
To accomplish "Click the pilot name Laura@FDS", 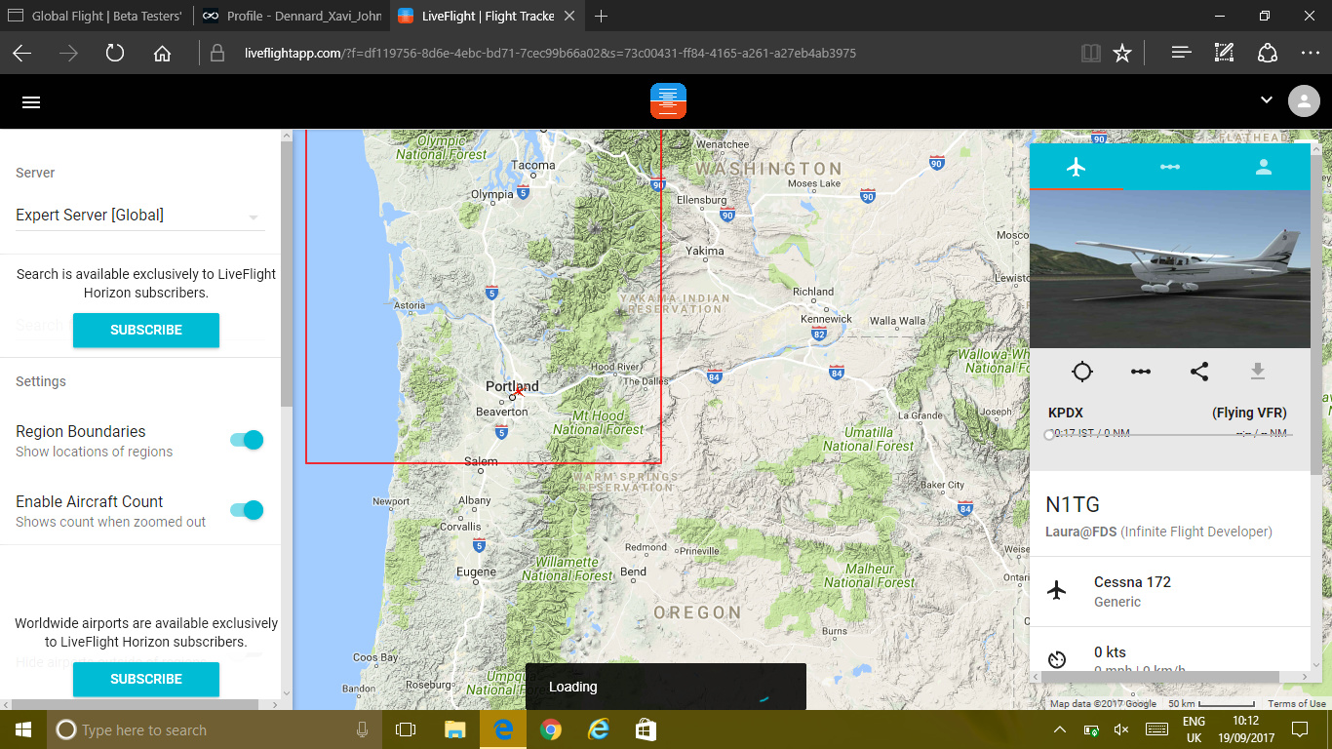I will point(1081,532).
